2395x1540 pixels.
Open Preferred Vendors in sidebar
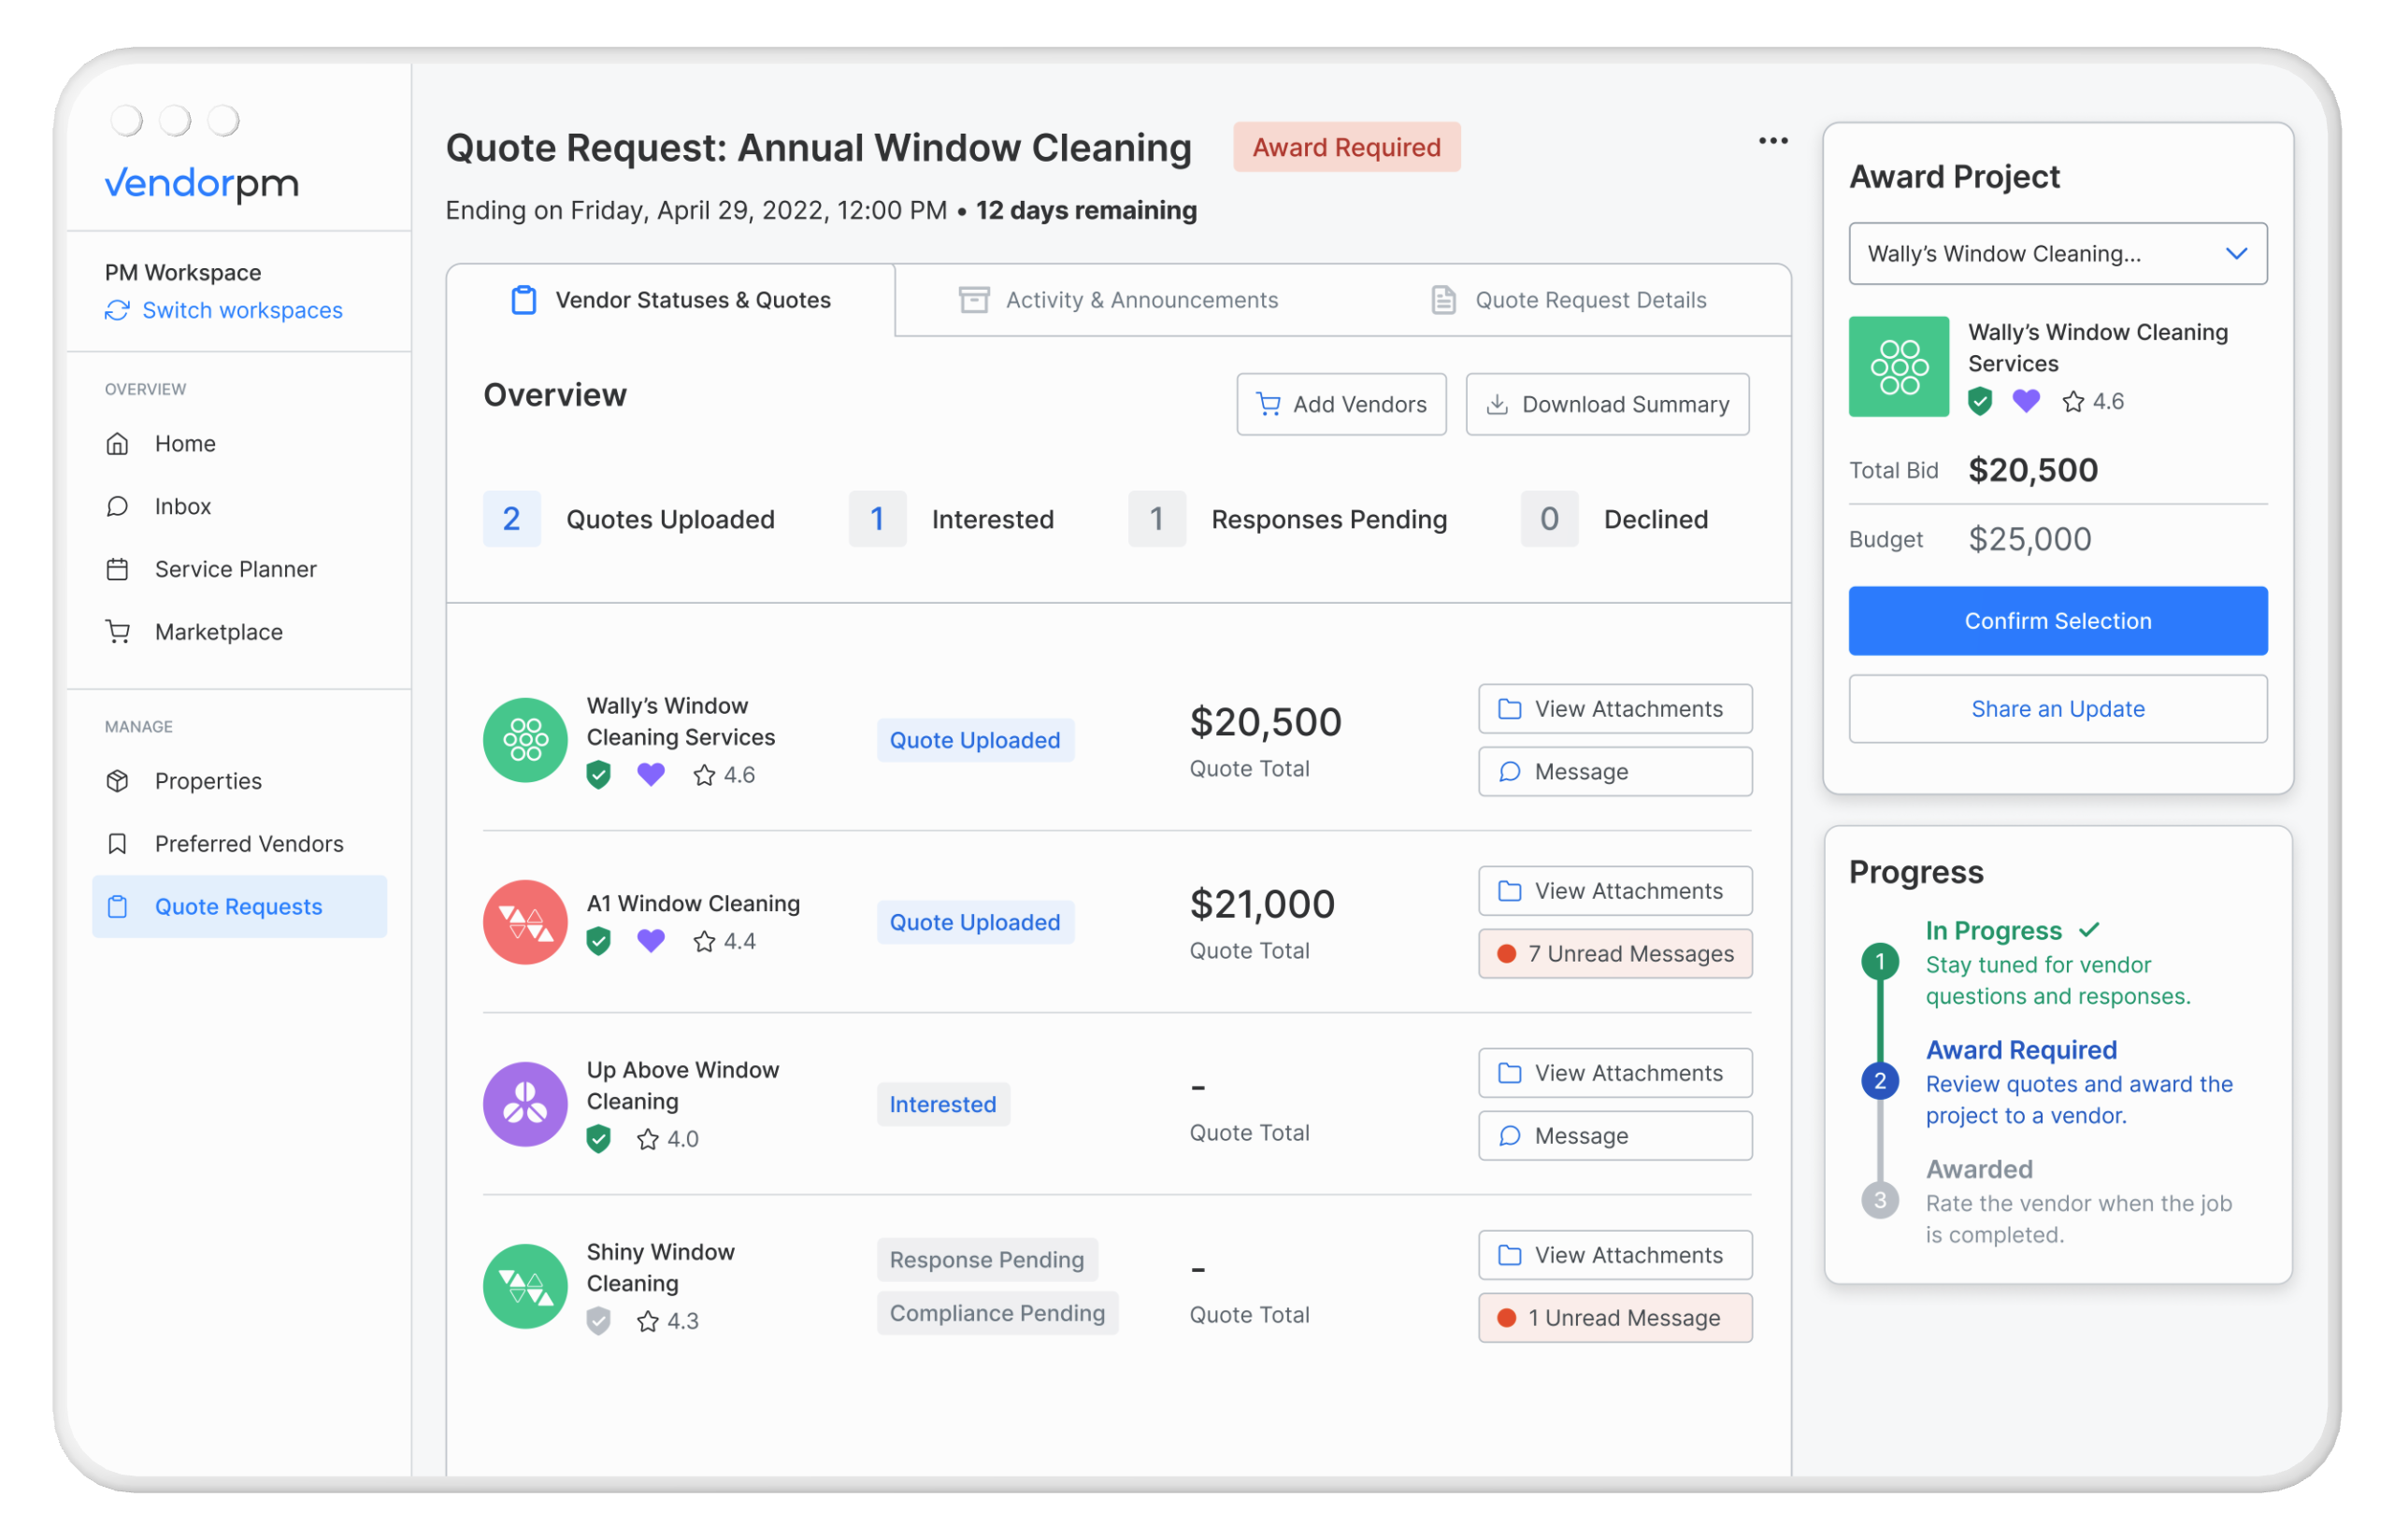pos(248,844)
